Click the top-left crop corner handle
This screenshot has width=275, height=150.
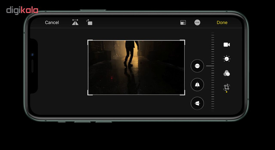89,41
